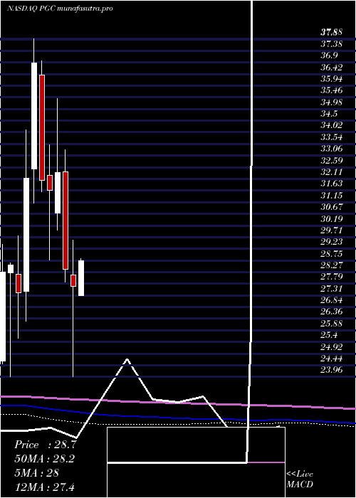The image size is (356, 498).
Task: Select the 'Price : 28.7' readout
Action: tap(45, 445)
